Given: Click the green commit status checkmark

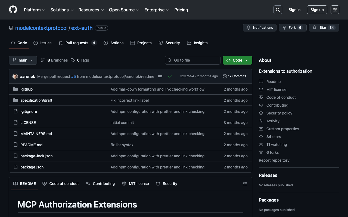Looking at the screenshot, I should 170,76.
